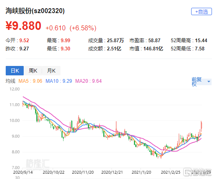
Task: Click the 市盈率 value 58.87
Action: coord(154,41)
